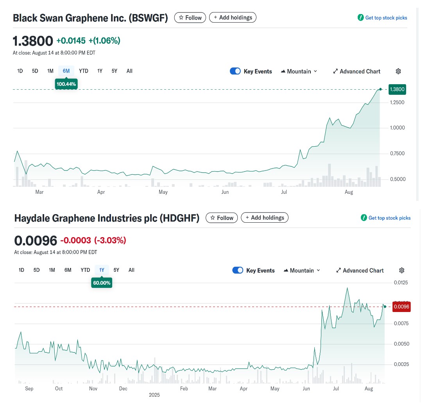Select YTD range on HDGHF chart

85,270
